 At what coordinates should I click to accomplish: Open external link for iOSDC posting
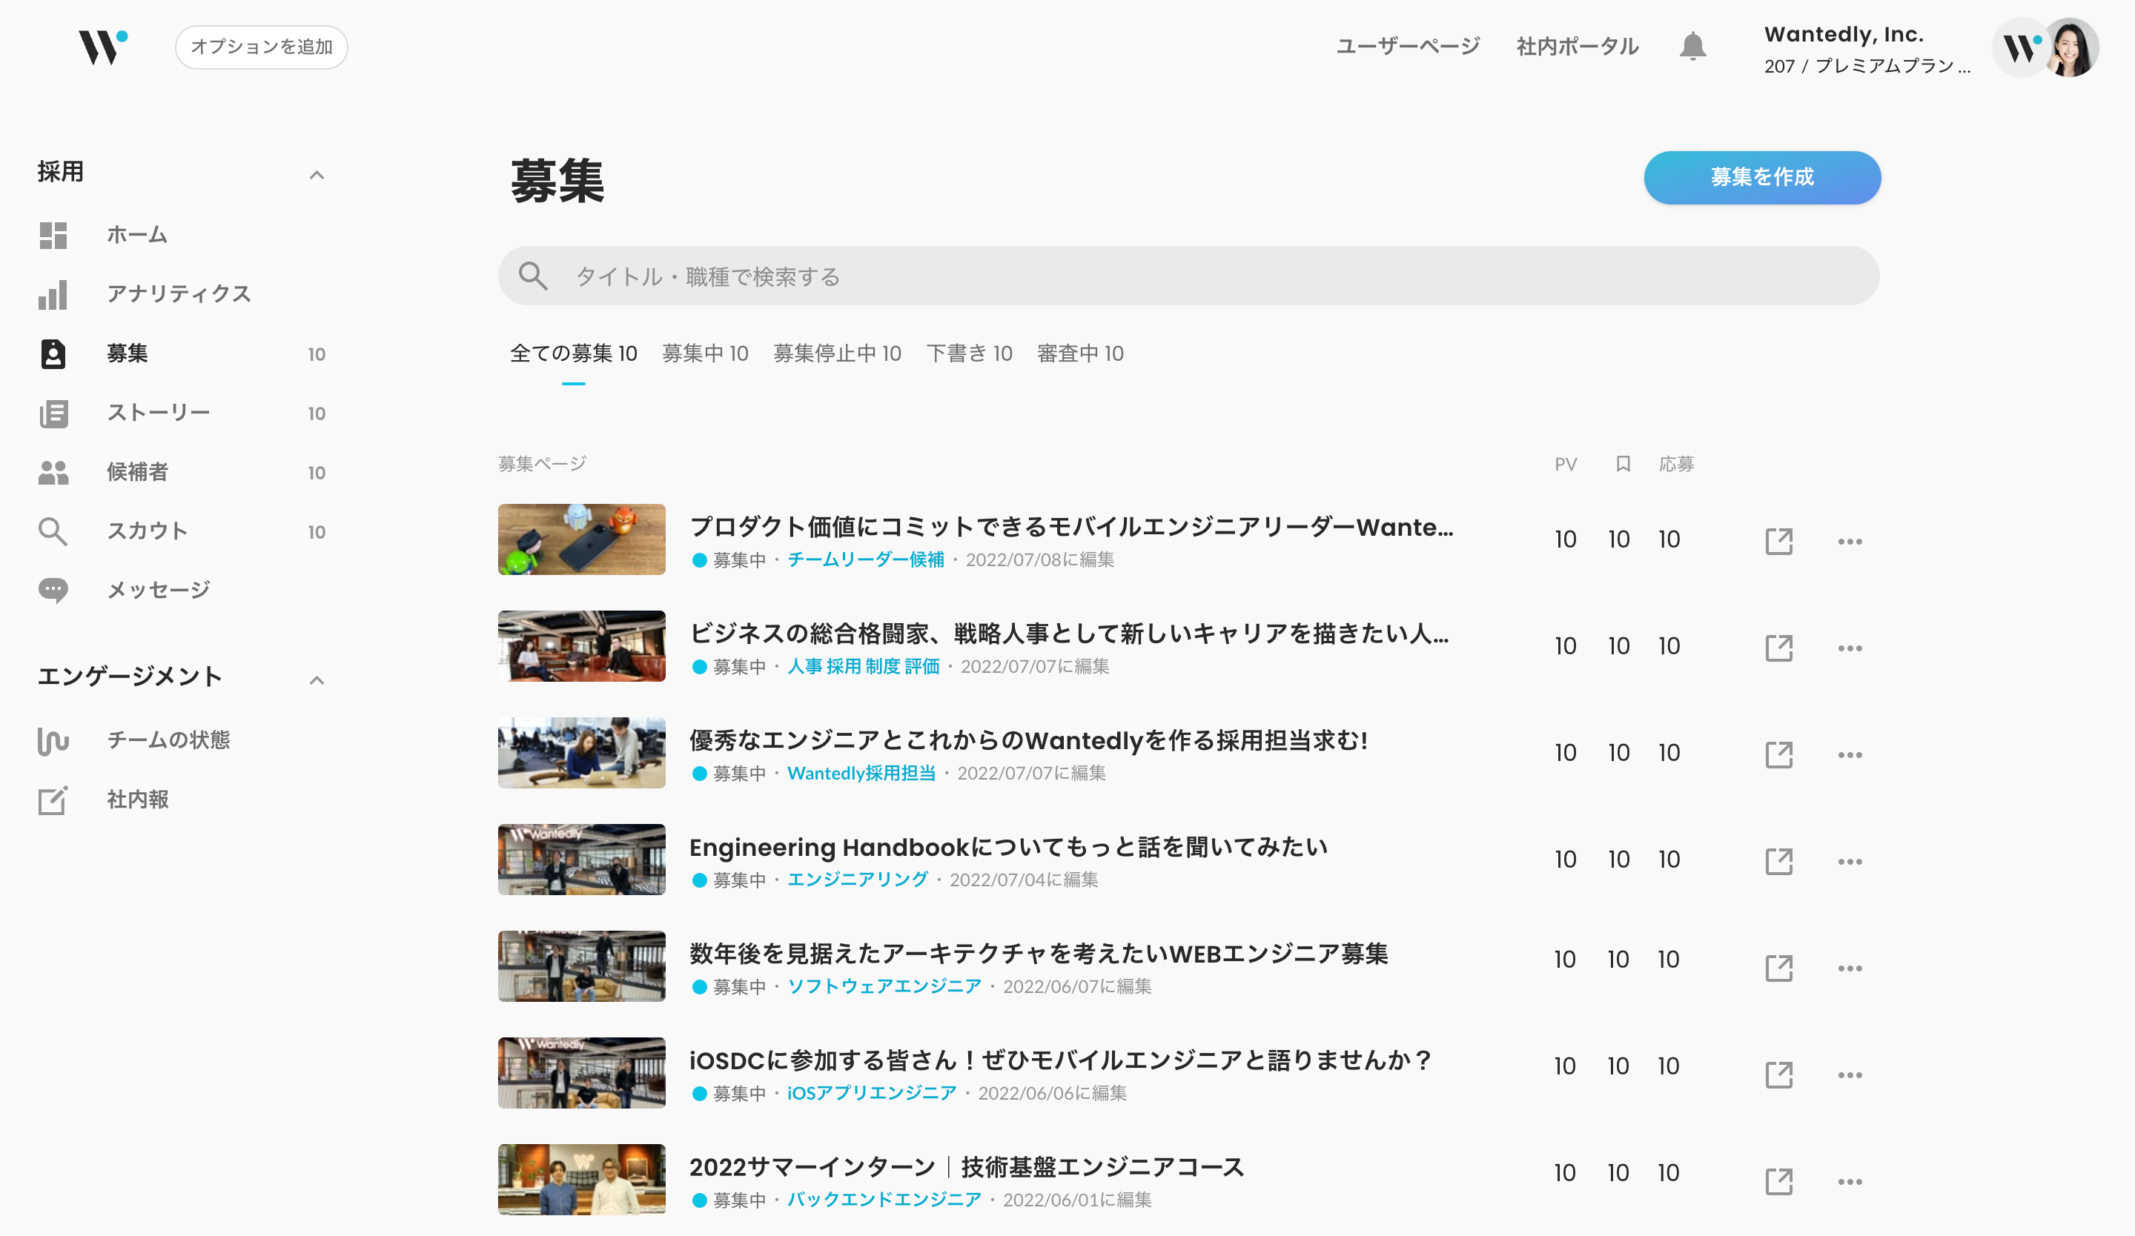point(1779,1074)
